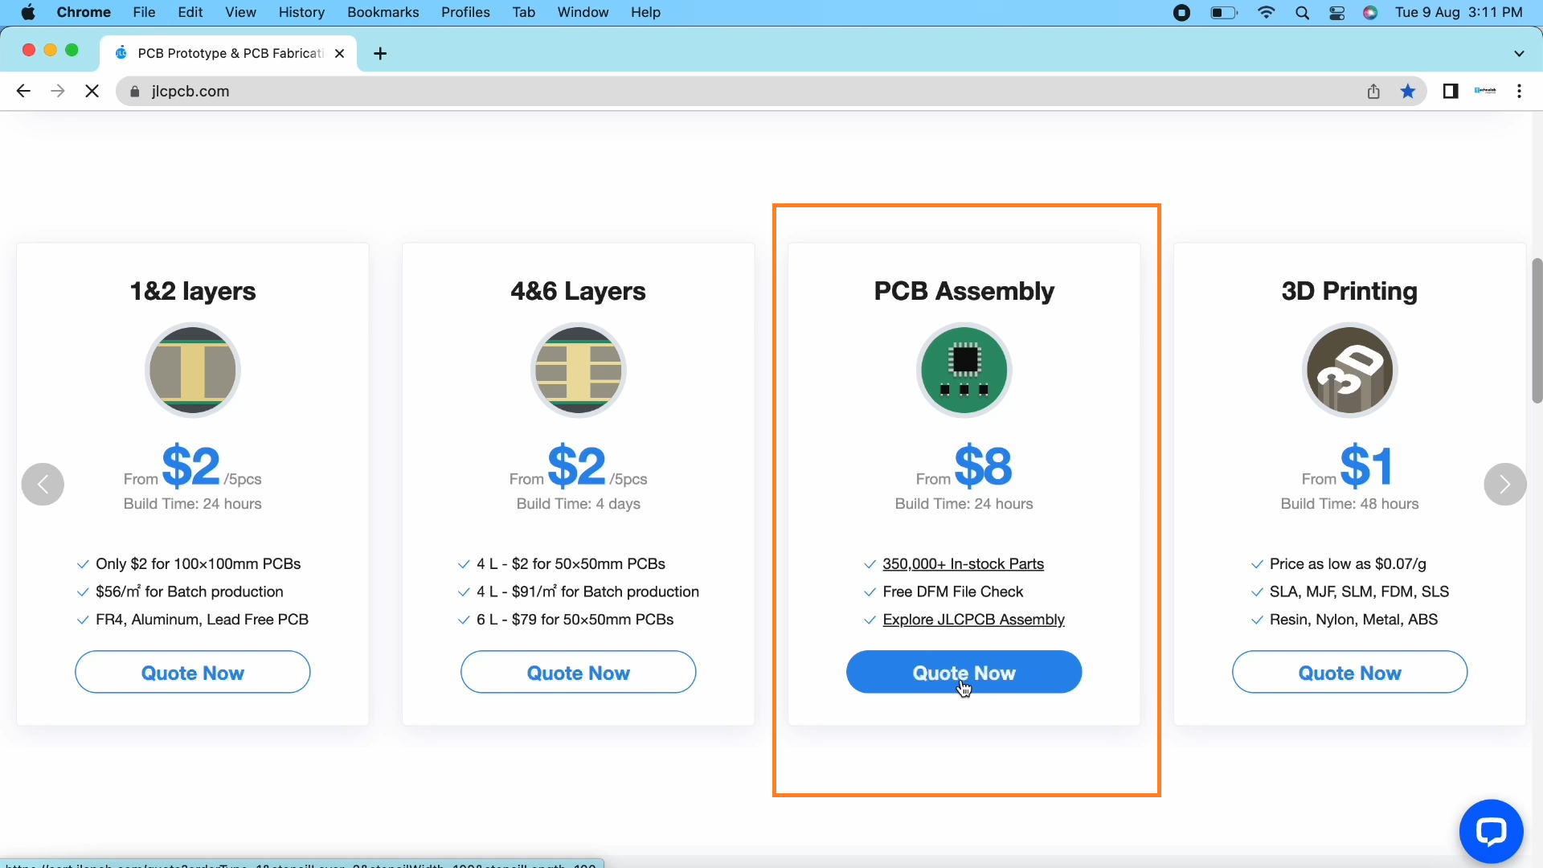1543x868 pixels.
Task: Click the 1&2 layers heading
Action: click(193, 291)
